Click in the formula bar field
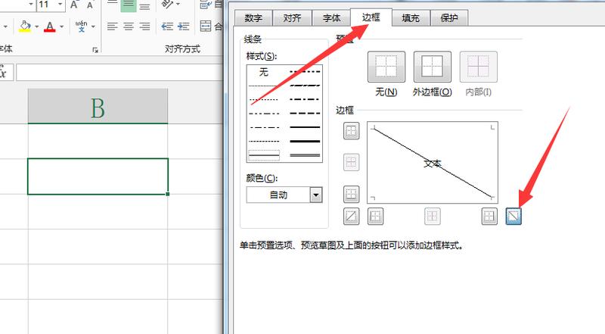 pos(119,72)
